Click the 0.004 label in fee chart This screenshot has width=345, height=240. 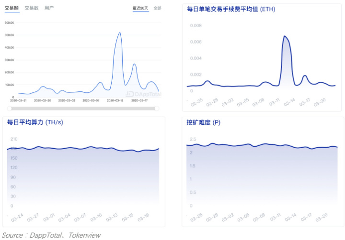coord(196,58)
